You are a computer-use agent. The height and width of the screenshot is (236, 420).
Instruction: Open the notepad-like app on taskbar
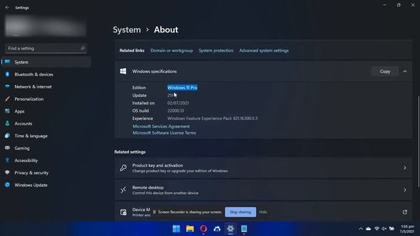[x=244, y=229]
